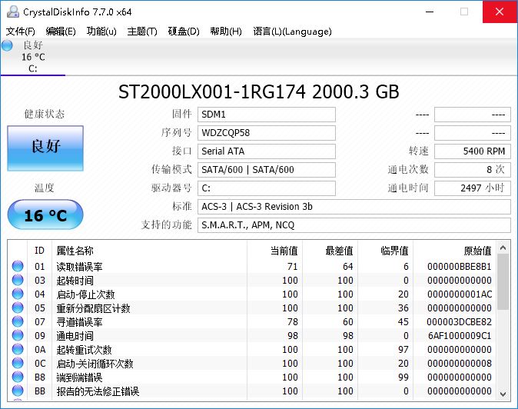Image resolution: width=518 pixels, height=409 pixels.
Task: Click the transfer mode field SATA/600 | SATA/600
Action: click(x=267, y=170)
